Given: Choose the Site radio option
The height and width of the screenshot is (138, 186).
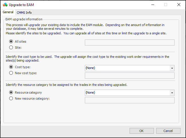Looking at the screenshot, I should 11,47.
